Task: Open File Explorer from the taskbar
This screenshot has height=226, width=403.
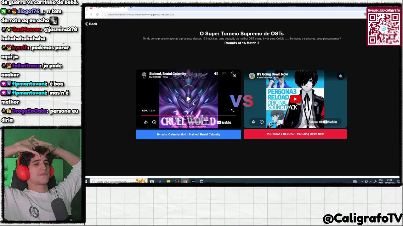Action: [168, 181]
